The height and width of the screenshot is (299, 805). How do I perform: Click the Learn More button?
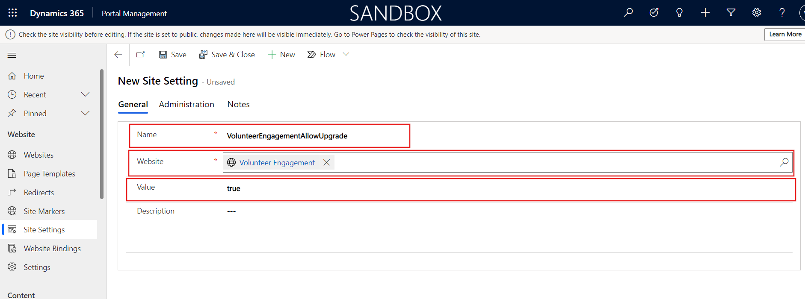point(785,34)
